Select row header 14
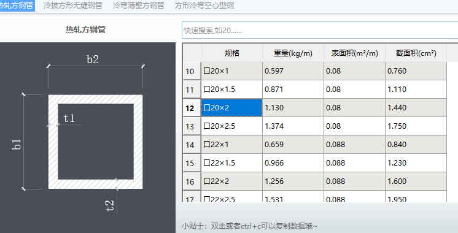Viewport: 458px width, 233px height. coord(192,144)
